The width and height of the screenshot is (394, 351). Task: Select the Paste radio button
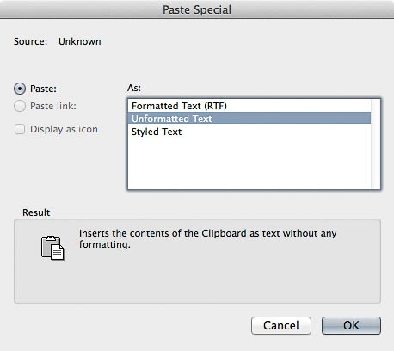click(20, 89)
